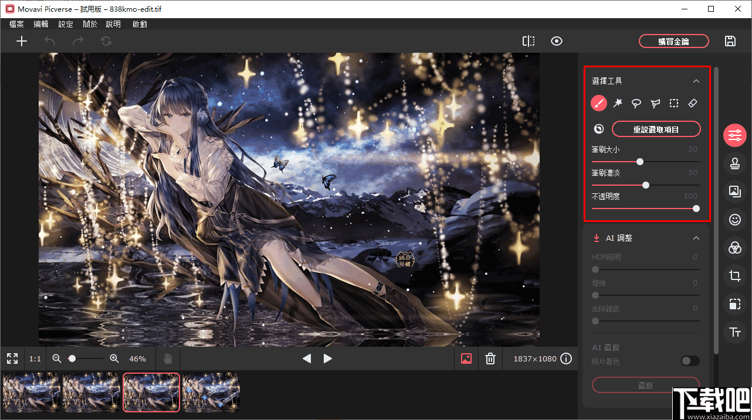Toggle the filmstrip image panel icon

(x=466, y=358)
